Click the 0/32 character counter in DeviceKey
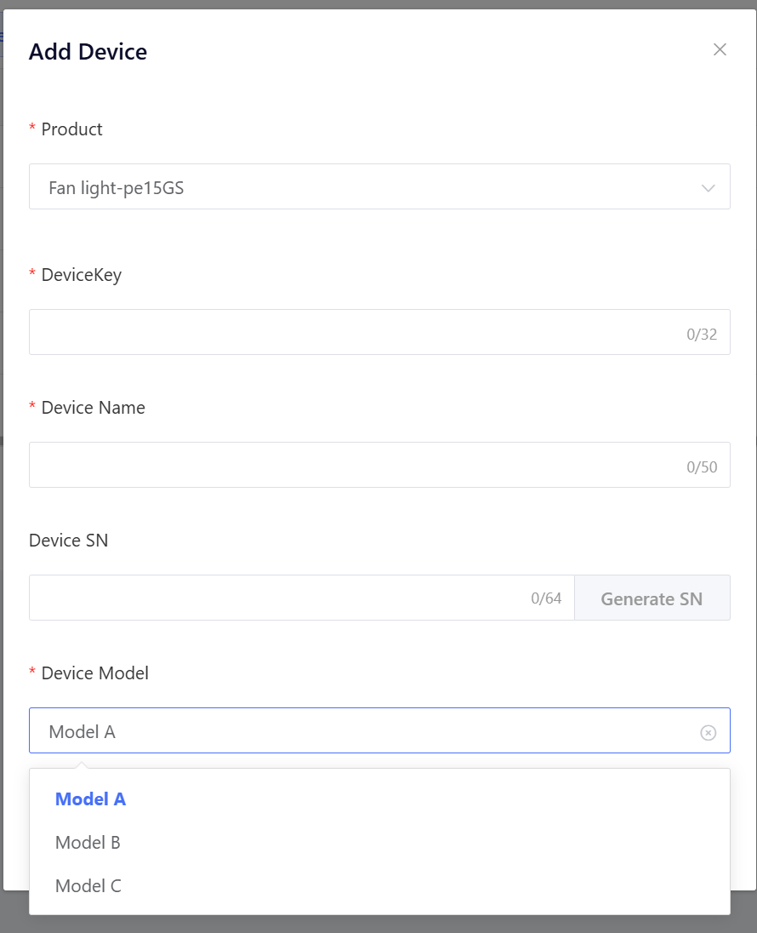This screenshot has width=757, height=933. (x=702, y=335)
